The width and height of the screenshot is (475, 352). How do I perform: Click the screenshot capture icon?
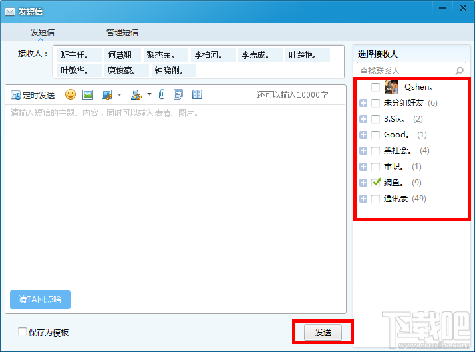pyautogui.click(x=107, y=95)
